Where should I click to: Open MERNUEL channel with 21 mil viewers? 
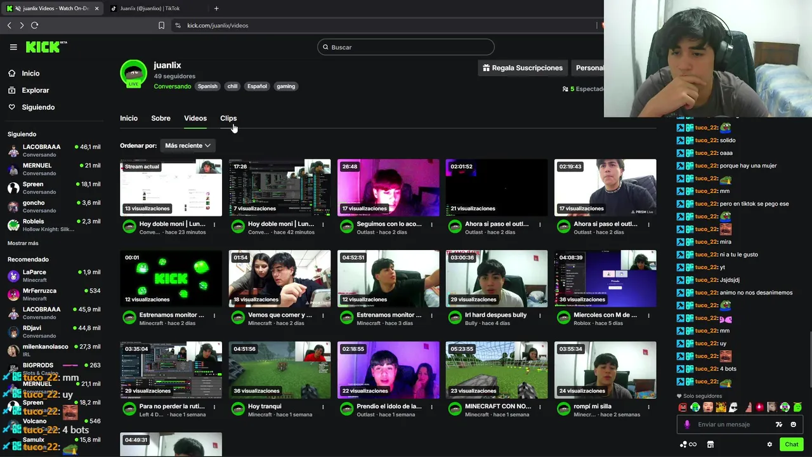(x=54, y=169)
